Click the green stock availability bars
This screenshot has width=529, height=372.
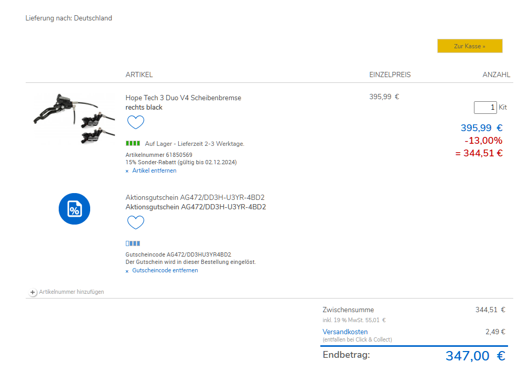(133, 143)
